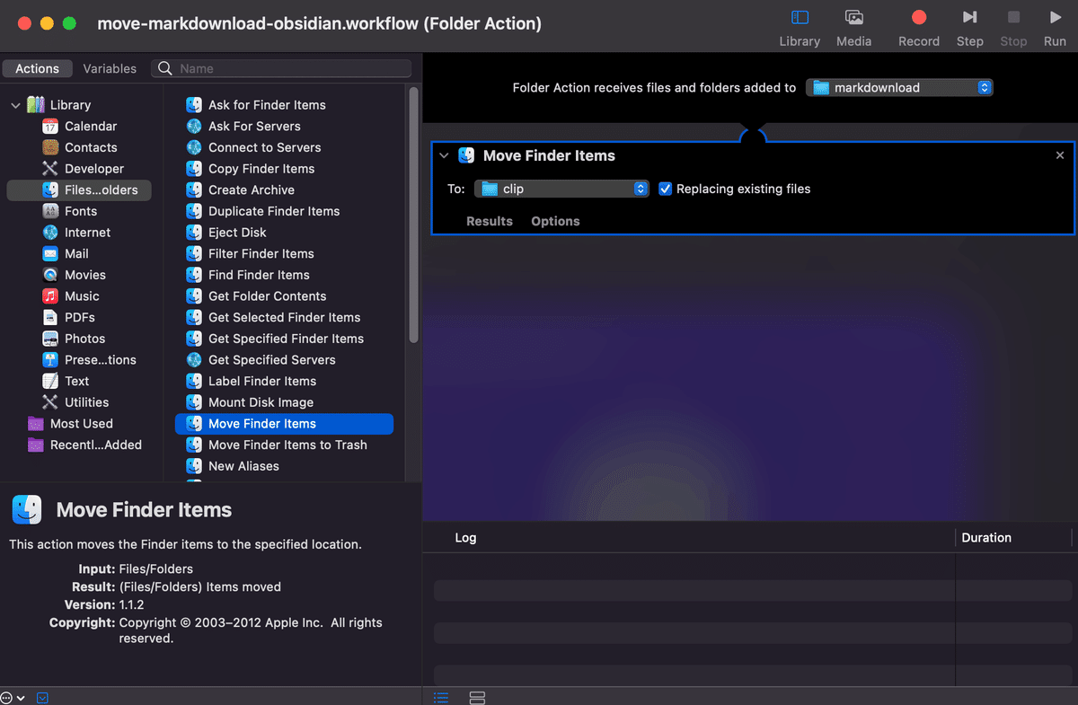1078x705 pixels.
Task: Select Get Specified Servers action
Action: point(271,360)
